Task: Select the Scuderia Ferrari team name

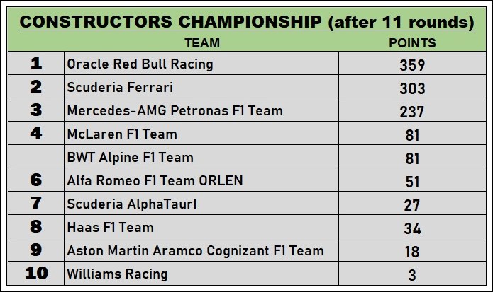Action: [x=119, y=88]
